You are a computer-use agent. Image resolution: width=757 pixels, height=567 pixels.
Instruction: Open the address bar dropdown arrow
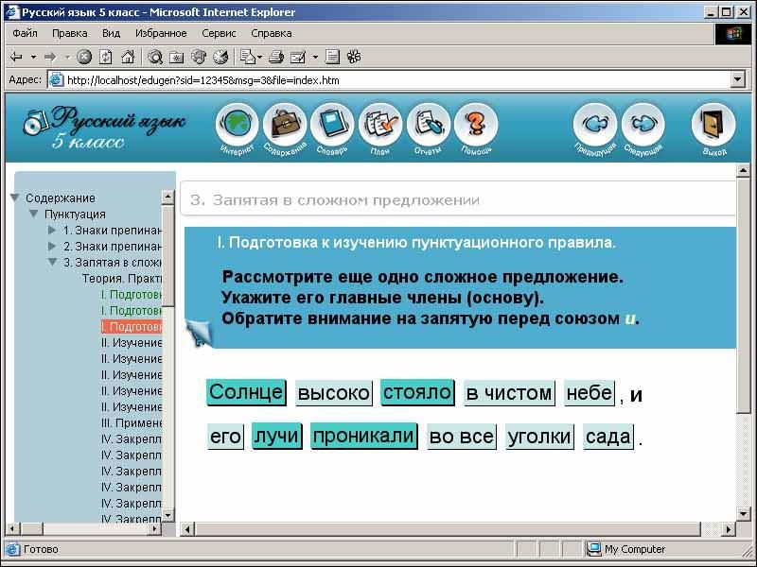tap(737, 80)
